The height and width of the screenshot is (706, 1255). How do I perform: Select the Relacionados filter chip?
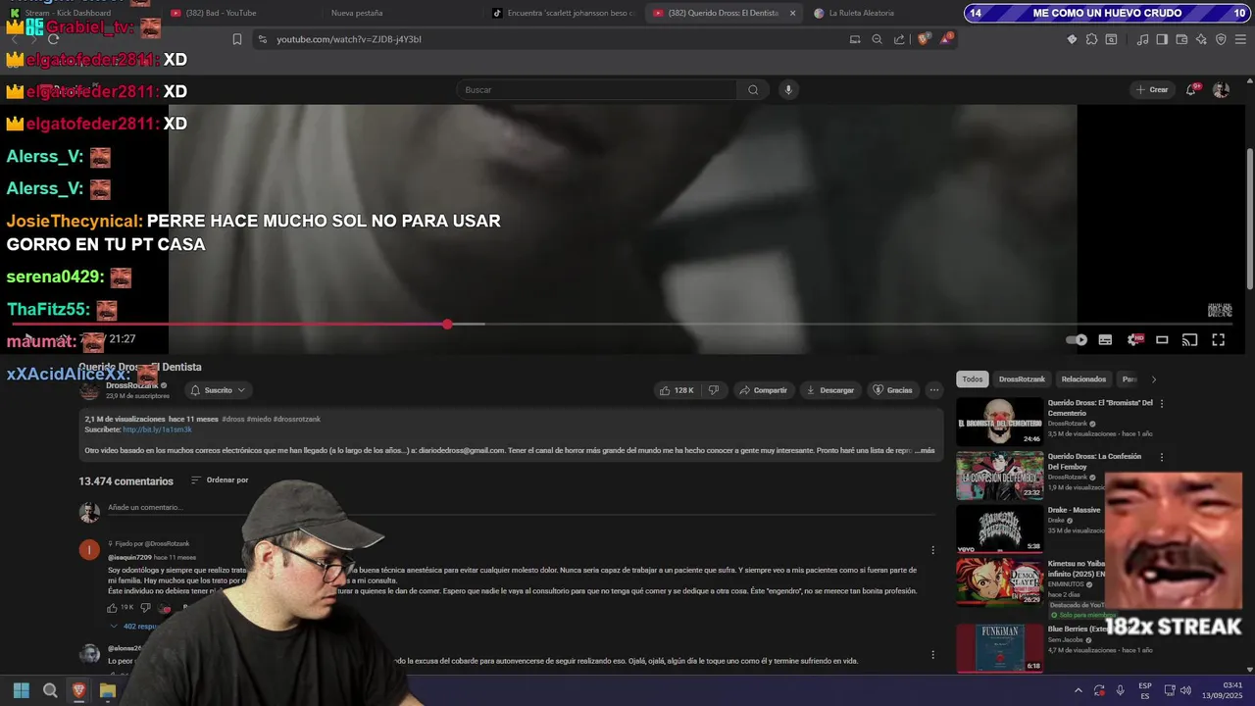click(1083, 379)
